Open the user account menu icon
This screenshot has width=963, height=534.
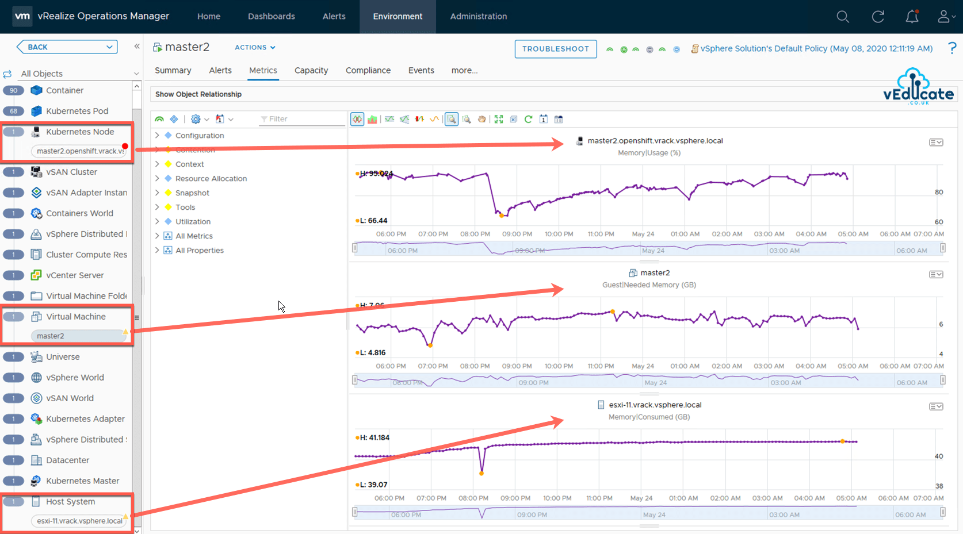(x=946, y=17)
